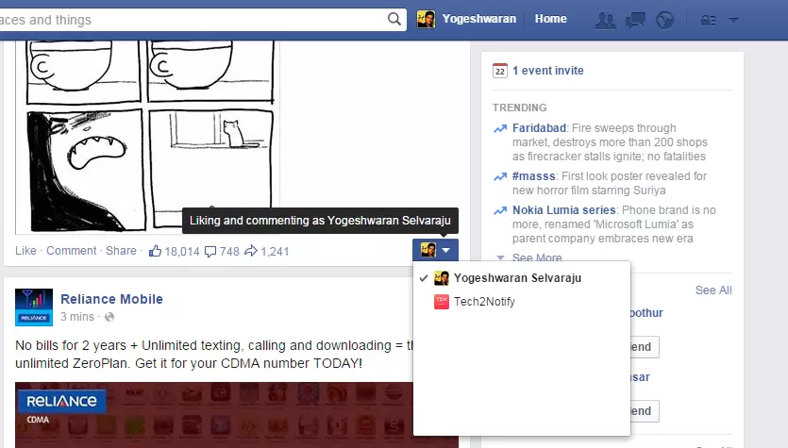Screen dimensions: 788x448
Task: Click Reliance Mobile logo thumbnail
Action: pos(34,307)
